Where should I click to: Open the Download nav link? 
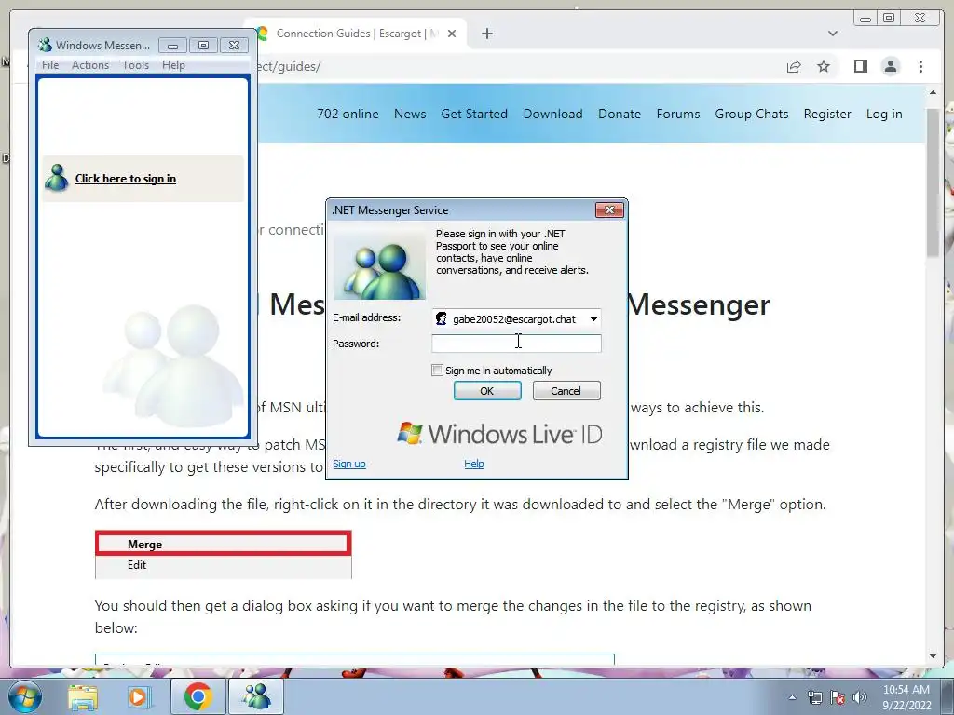pos(553,114)
